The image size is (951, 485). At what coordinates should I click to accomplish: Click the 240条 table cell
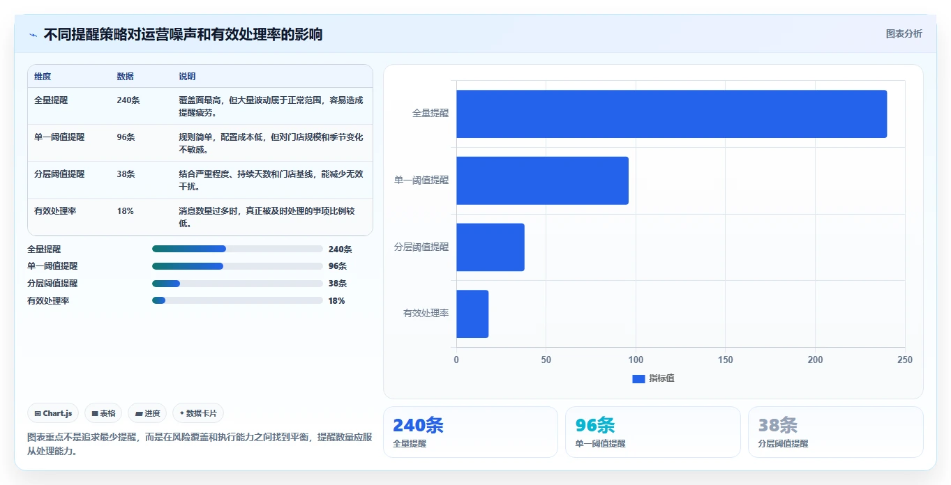(x=128, y=100)
